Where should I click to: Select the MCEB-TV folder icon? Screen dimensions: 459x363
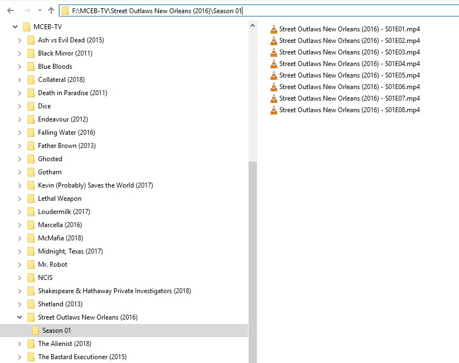[x=26, y=27]
